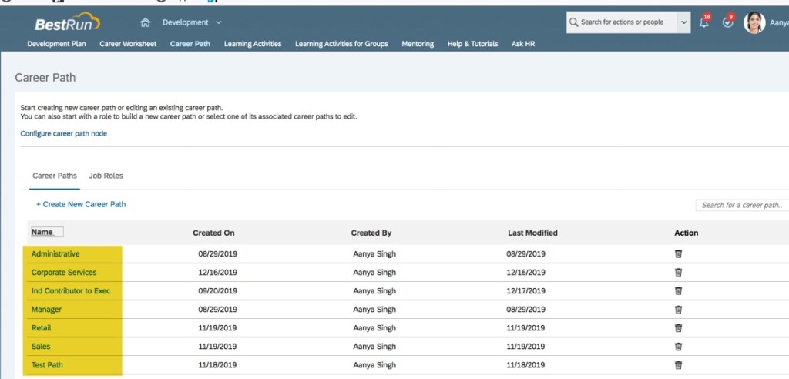Screen dimensions: 789x379
Task: Remove the Test Path using trash icon
Action: [x=678, y=365]
